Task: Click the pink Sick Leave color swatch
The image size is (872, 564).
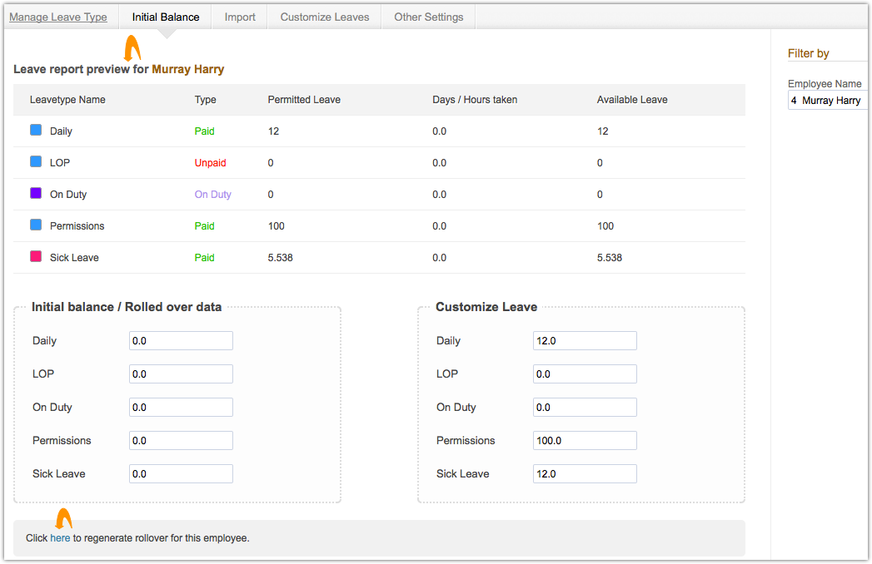Action: [x=36, y=257]
